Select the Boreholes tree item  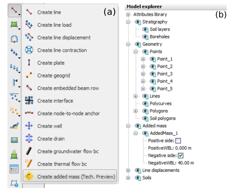pos(159,37)
